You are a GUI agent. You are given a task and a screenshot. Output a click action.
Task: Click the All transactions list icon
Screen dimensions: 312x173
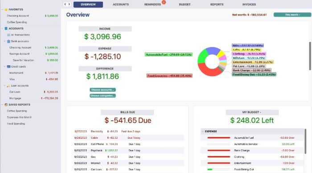pyautogui.click(x=8, y=35)
